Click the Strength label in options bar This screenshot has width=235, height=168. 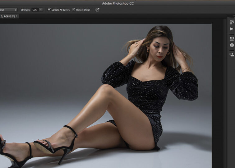click(25, 10)
